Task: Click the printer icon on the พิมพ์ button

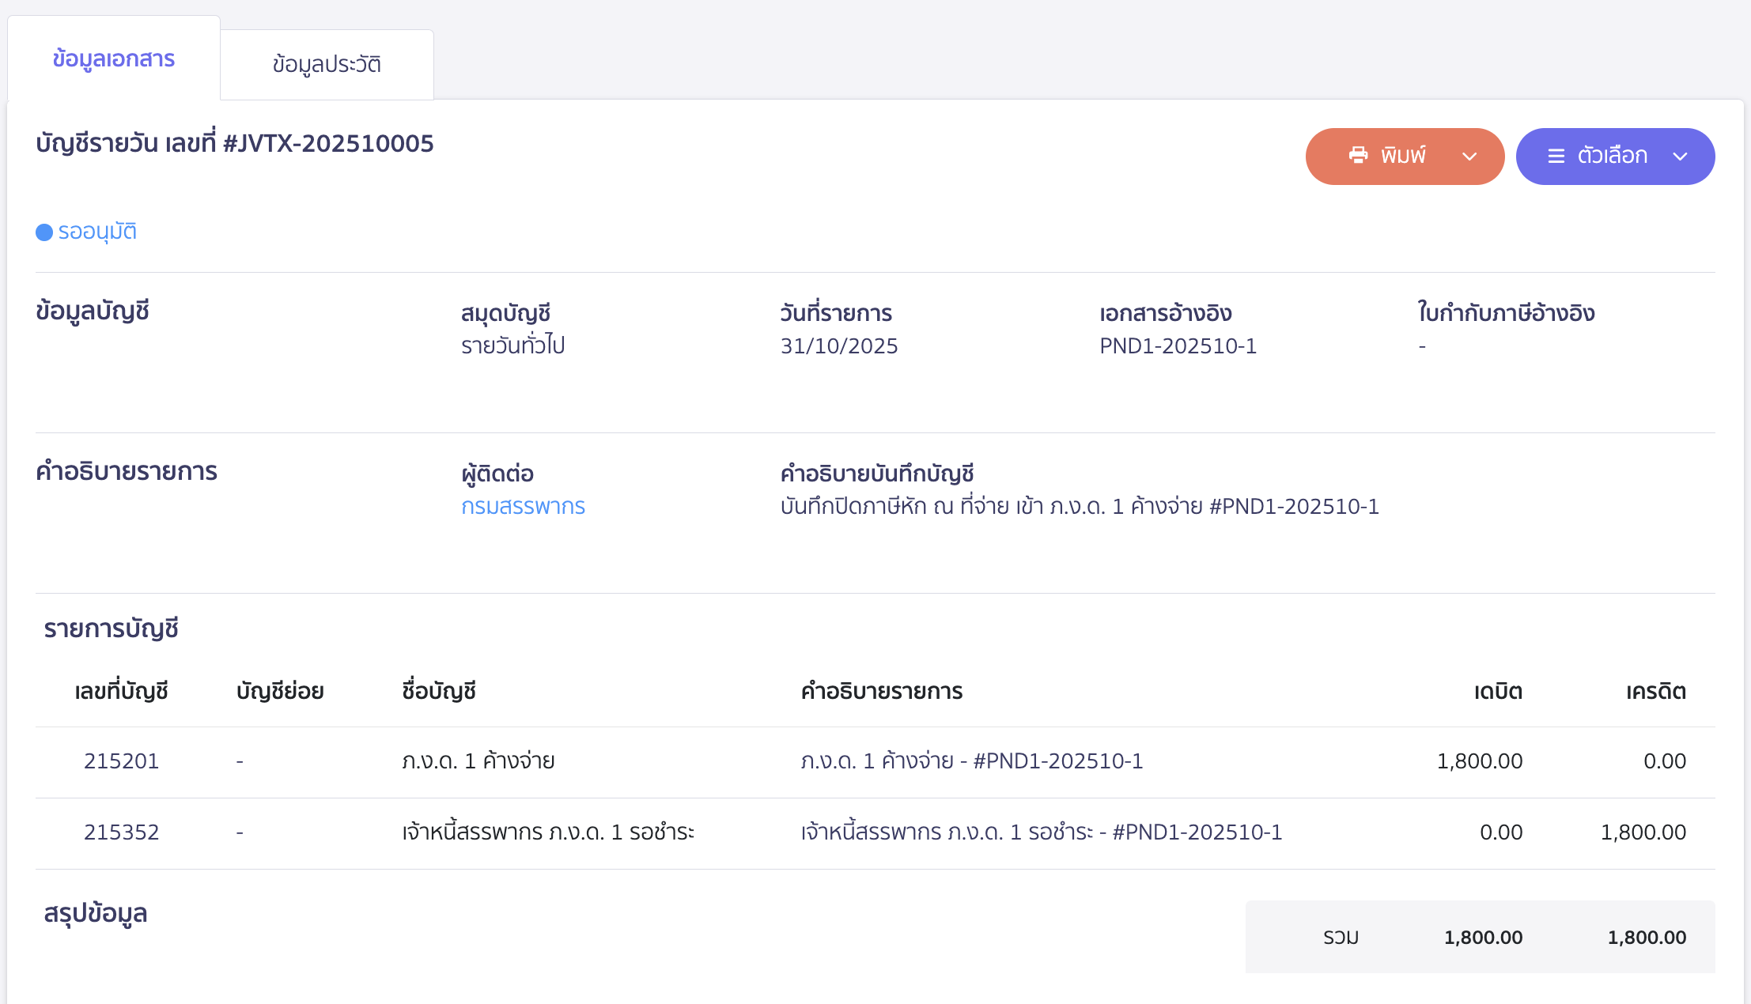Action: (x=1359, y=156)
